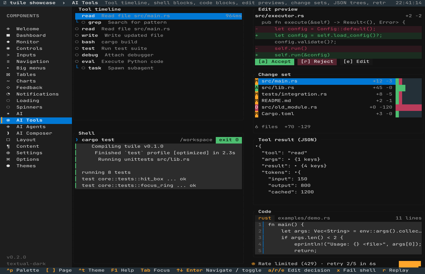Click the Options command icon
The height and width of the screenshot is (274, 425).
tap(8, 159)
